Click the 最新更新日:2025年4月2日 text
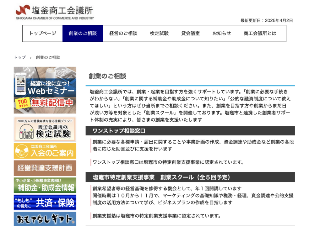314x226 pixels. (x=267, y=21)
